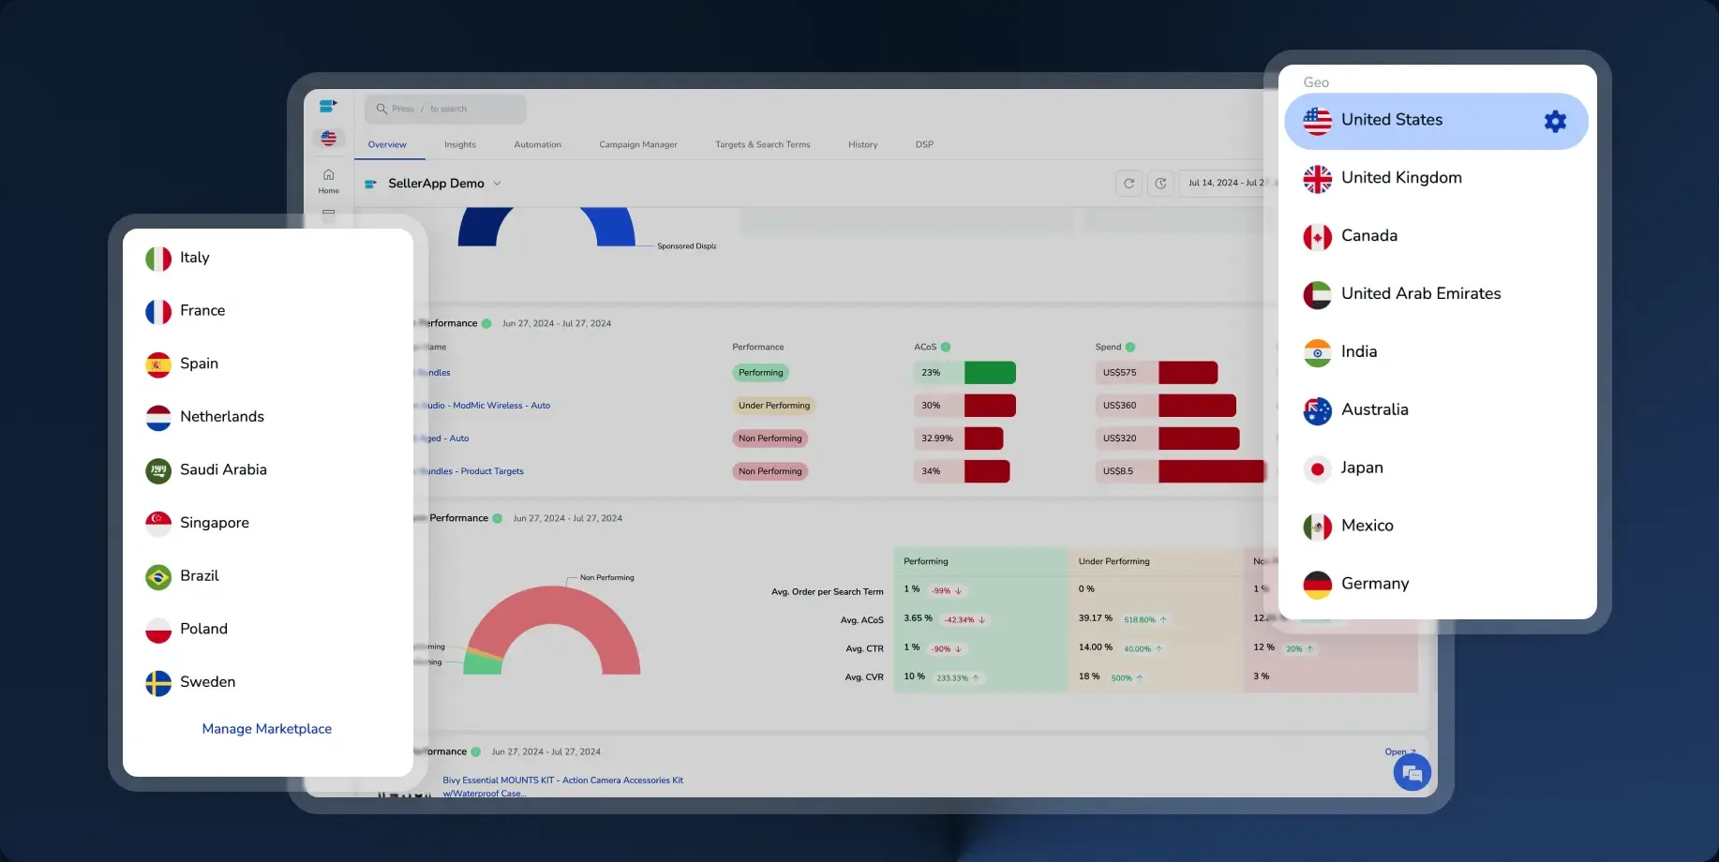The width and height of the screenshot is (1719, 862).
Task: Click the Open link near chat bubble
Action: 1400,751
